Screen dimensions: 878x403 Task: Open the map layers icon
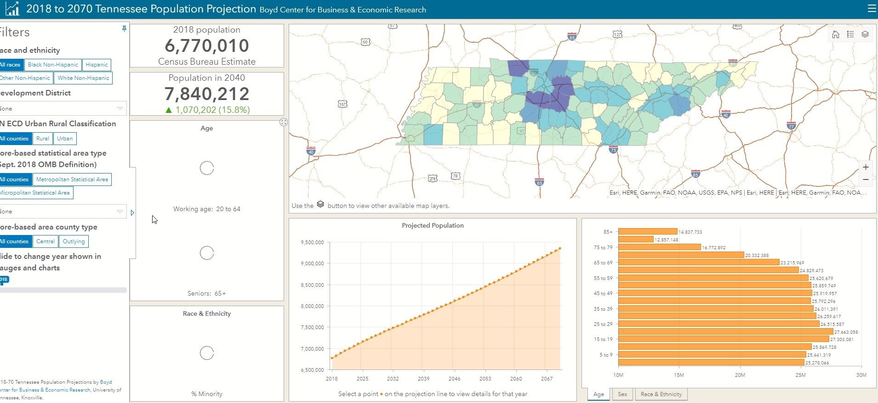(x=865, y=34)
